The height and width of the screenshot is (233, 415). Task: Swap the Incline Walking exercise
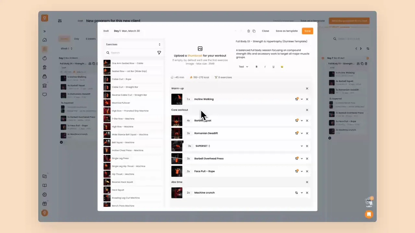296,99
